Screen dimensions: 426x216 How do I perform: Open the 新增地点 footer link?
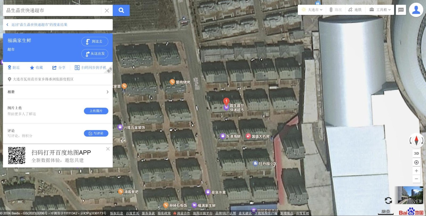(286, 213)
